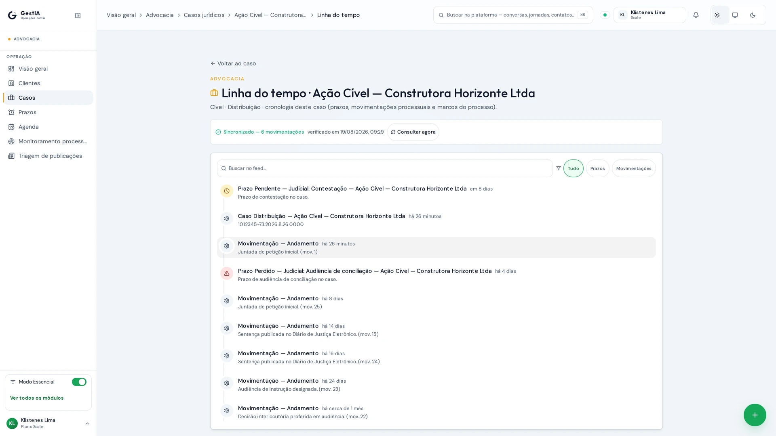Open Prazos in the sidebar
This screenshot has width=776, height=436.
(x=48, y=112)
